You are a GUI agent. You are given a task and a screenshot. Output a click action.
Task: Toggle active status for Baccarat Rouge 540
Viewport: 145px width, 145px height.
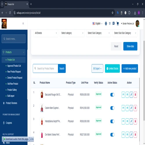tap(112, 95)
